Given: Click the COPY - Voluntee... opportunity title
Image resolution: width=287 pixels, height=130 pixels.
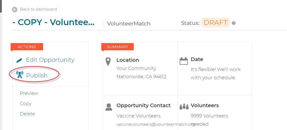Looking at the screenshot, I should click(x=53, y=22).
